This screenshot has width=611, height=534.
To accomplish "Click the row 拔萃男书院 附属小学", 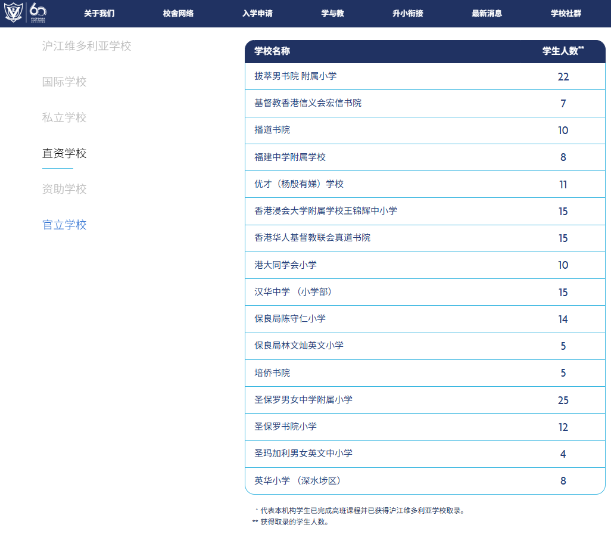I will pyautogui.click(x=425, y=76).
